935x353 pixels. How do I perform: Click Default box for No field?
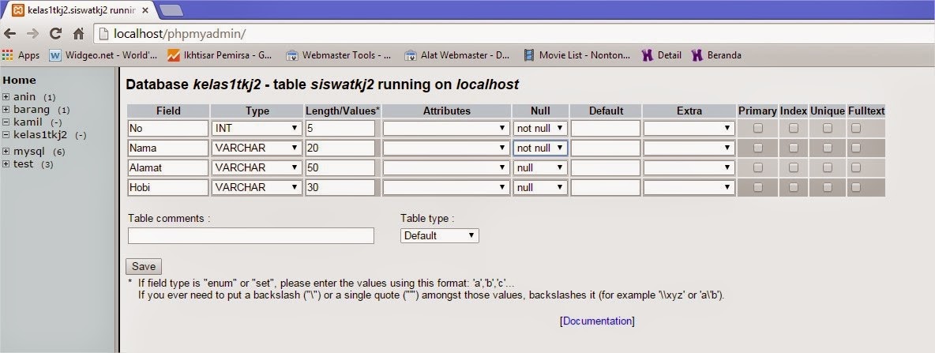(605, 128)
